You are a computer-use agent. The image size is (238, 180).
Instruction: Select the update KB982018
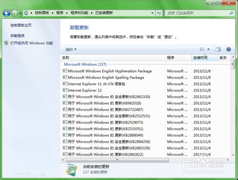coord(104,103)
